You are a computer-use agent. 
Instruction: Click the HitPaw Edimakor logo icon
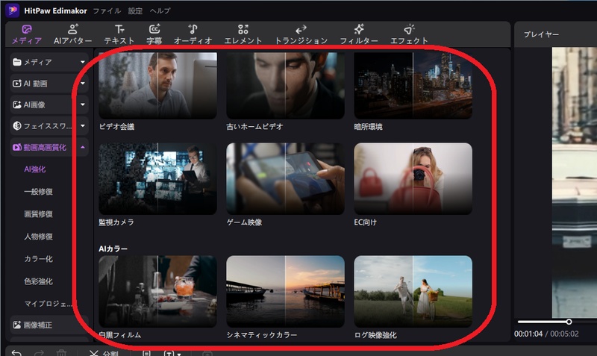point(12,10)
